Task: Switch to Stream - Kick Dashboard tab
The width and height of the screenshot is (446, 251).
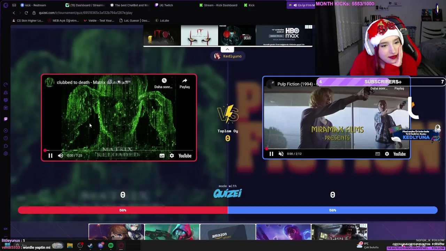Action: coord(219,5)
